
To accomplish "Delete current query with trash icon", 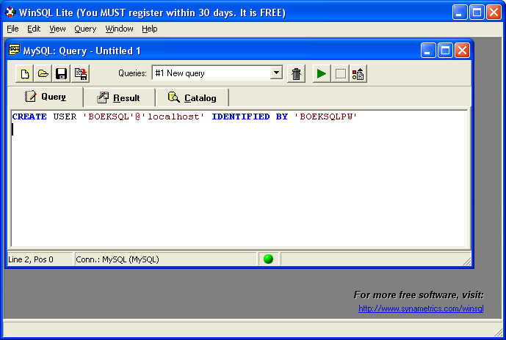I will [x=296, y=74].
